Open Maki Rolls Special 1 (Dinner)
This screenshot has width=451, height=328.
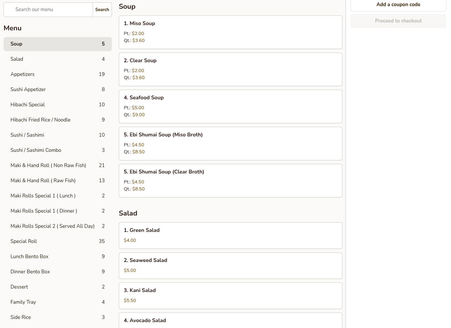58,211
